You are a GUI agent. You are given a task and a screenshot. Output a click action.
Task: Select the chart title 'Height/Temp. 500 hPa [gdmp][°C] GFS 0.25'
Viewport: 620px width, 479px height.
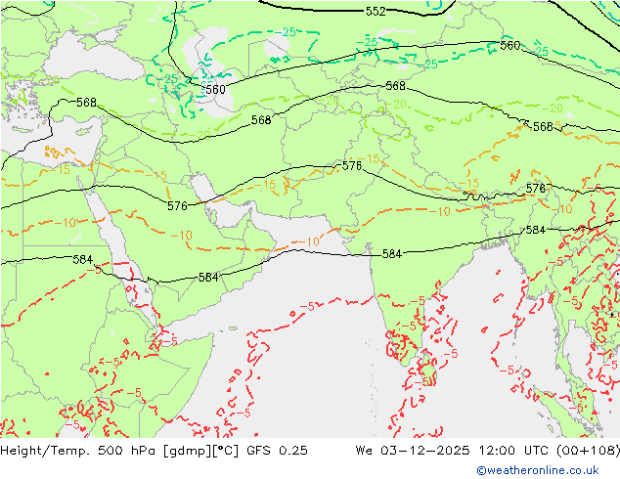154,451
